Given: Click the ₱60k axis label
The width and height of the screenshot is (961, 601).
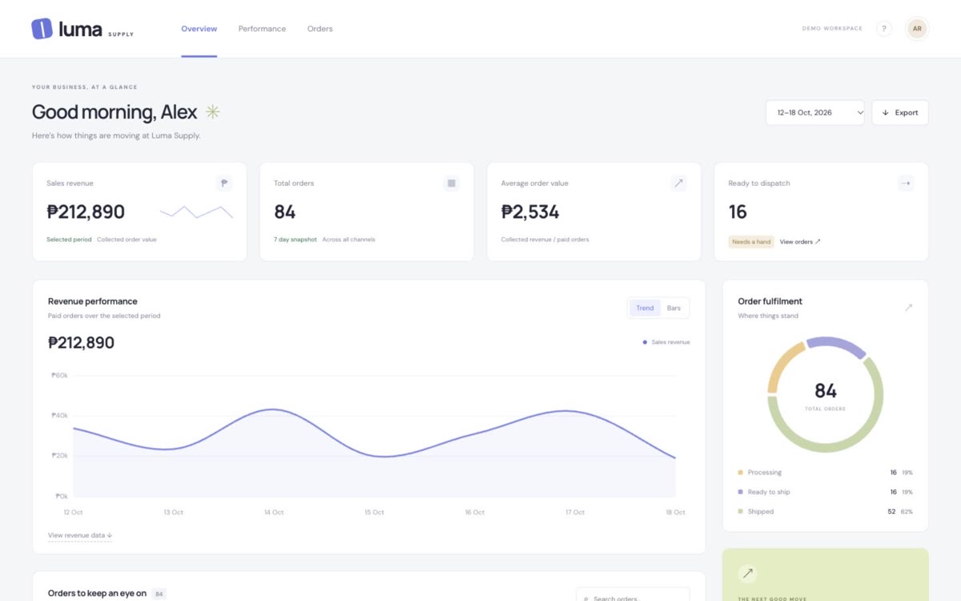Looking at the screenshot, I should (x=59, y=375).
